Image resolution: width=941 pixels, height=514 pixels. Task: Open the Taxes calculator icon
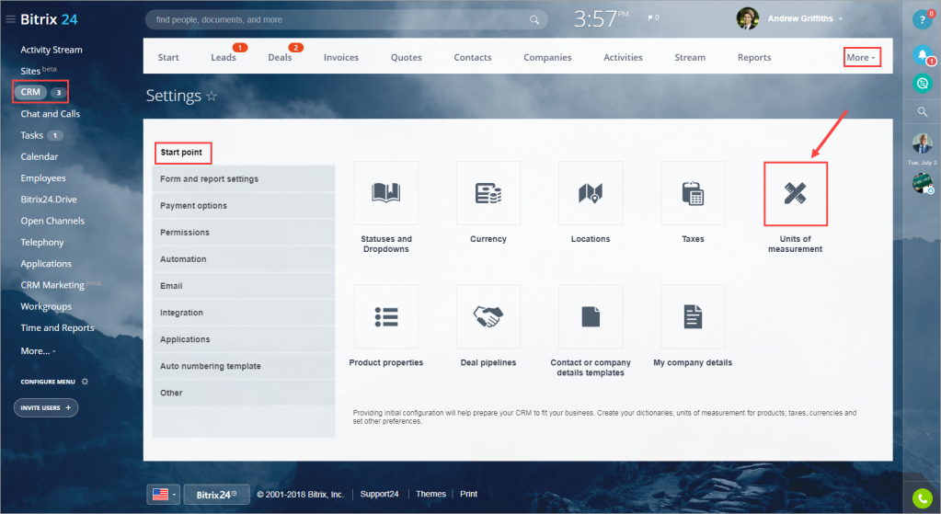point(693,193)
